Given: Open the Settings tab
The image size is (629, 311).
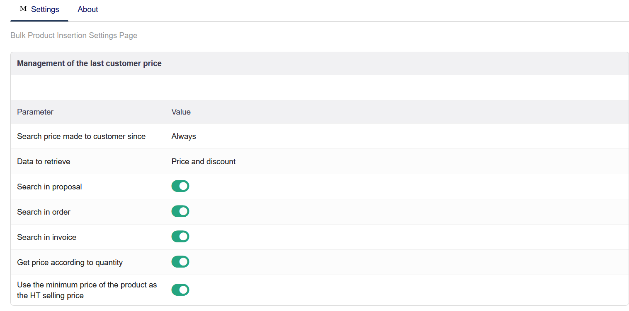Looking at the screenshot, I should click(x=45, y=10).
